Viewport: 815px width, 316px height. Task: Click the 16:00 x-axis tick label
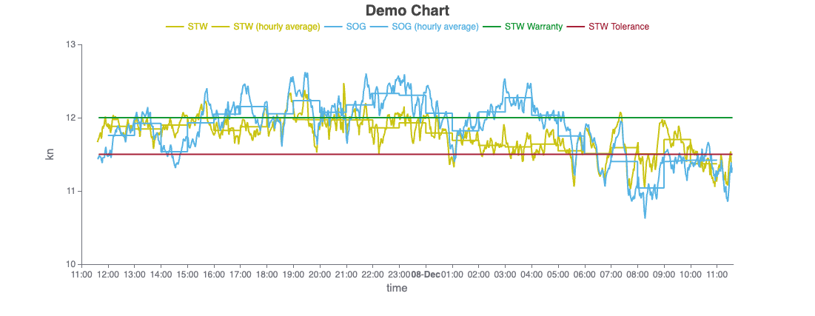pos(214,273)
